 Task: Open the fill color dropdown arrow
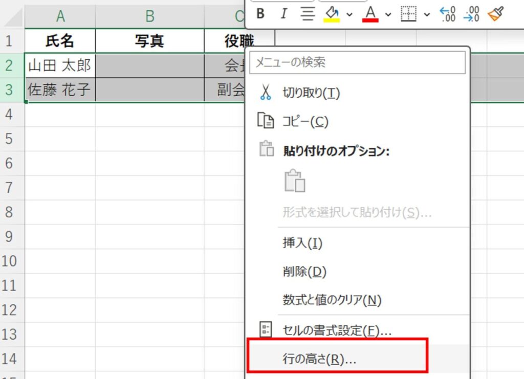(350, 14)
